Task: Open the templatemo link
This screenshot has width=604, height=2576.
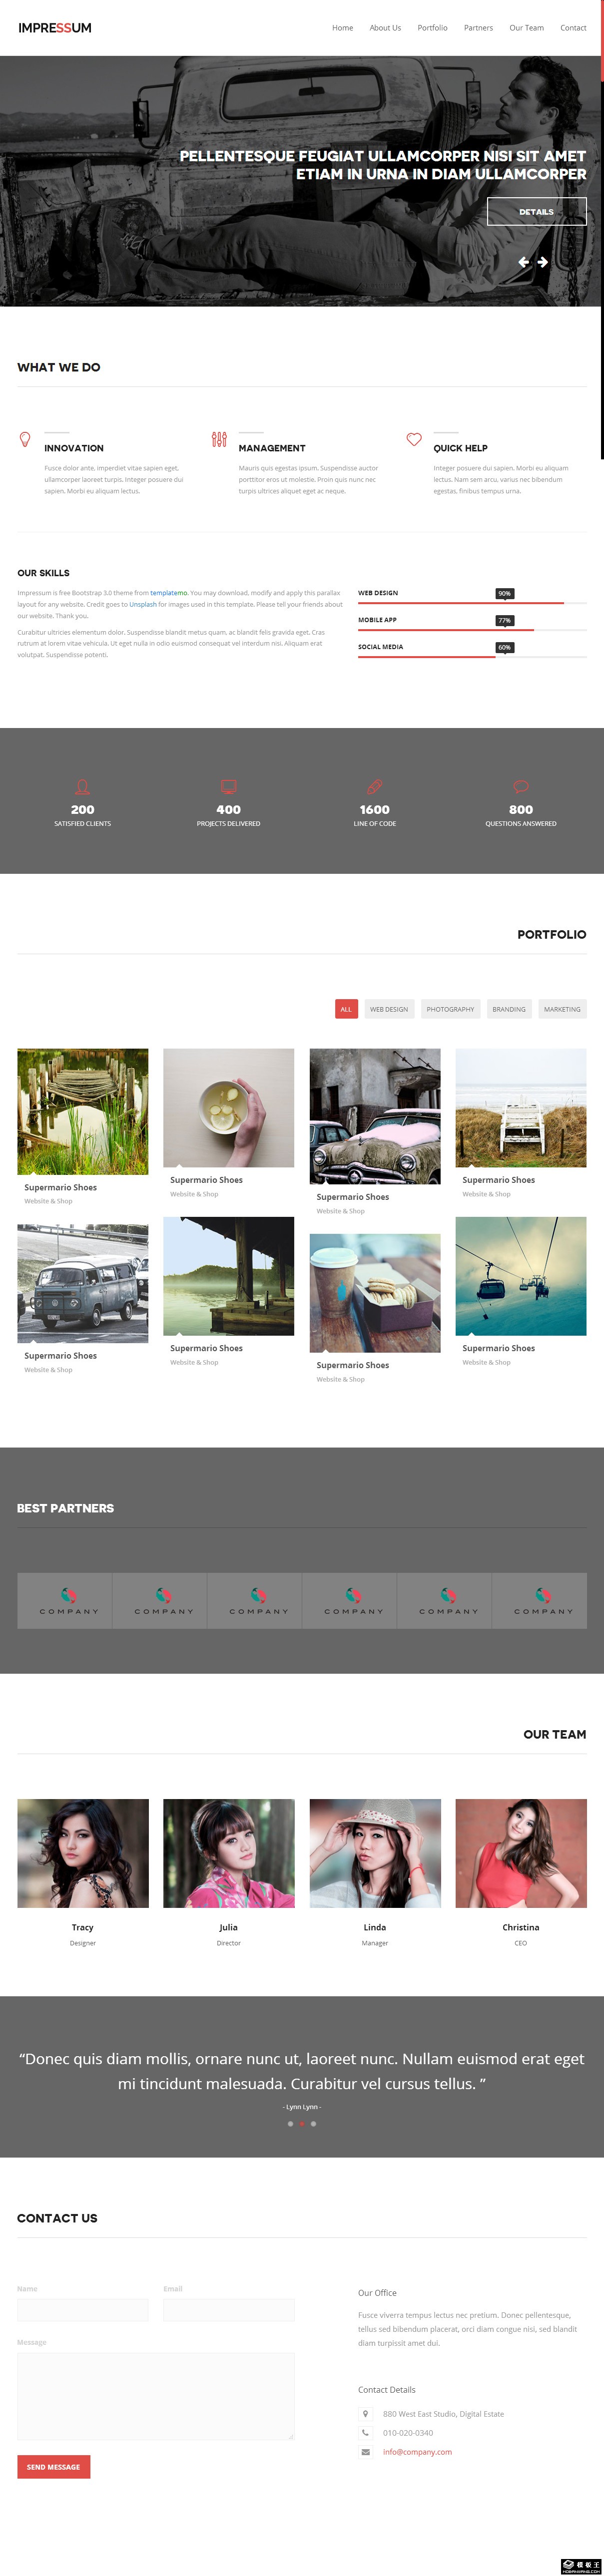Action: point(169,593)
